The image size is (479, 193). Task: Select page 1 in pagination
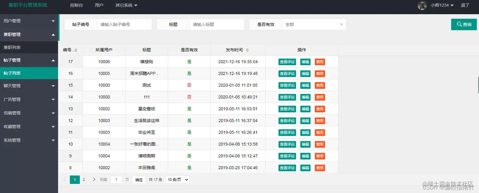75,180
